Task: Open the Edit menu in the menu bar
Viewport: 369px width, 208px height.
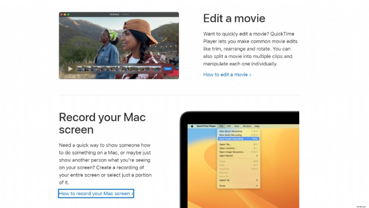Action: point(229,126)
